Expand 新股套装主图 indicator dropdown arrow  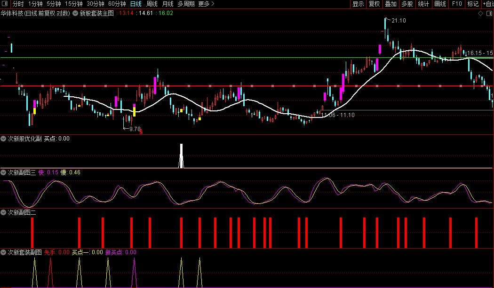[75, 13]
